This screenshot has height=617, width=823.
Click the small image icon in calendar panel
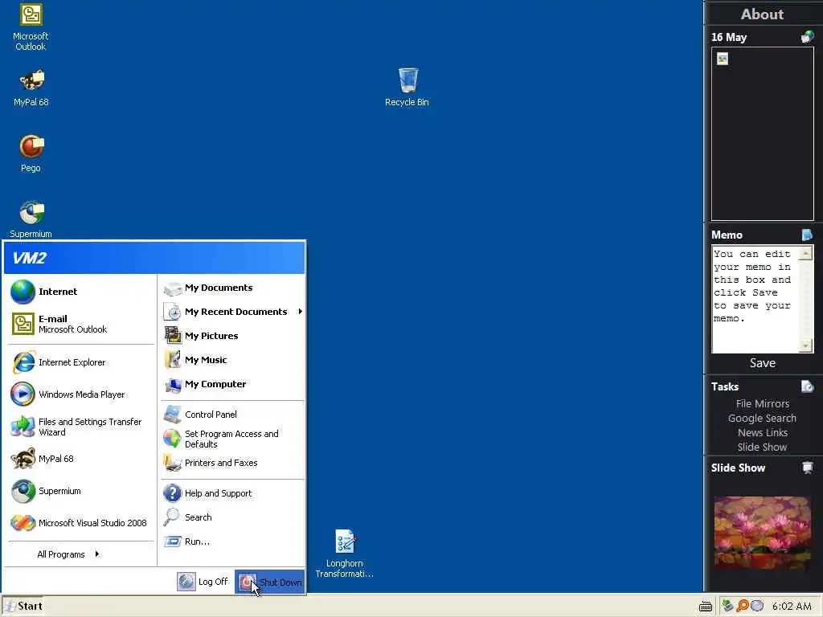coord(723,59)
